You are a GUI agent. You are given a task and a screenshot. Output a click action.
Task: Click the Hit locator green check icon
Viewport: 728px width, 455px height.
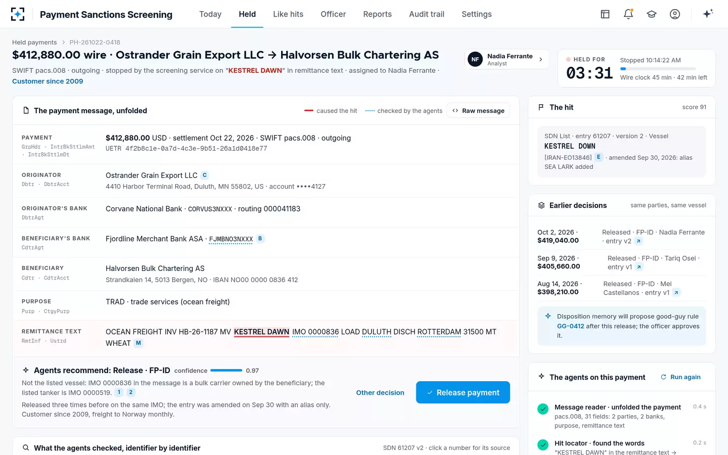tap(543, 445)
